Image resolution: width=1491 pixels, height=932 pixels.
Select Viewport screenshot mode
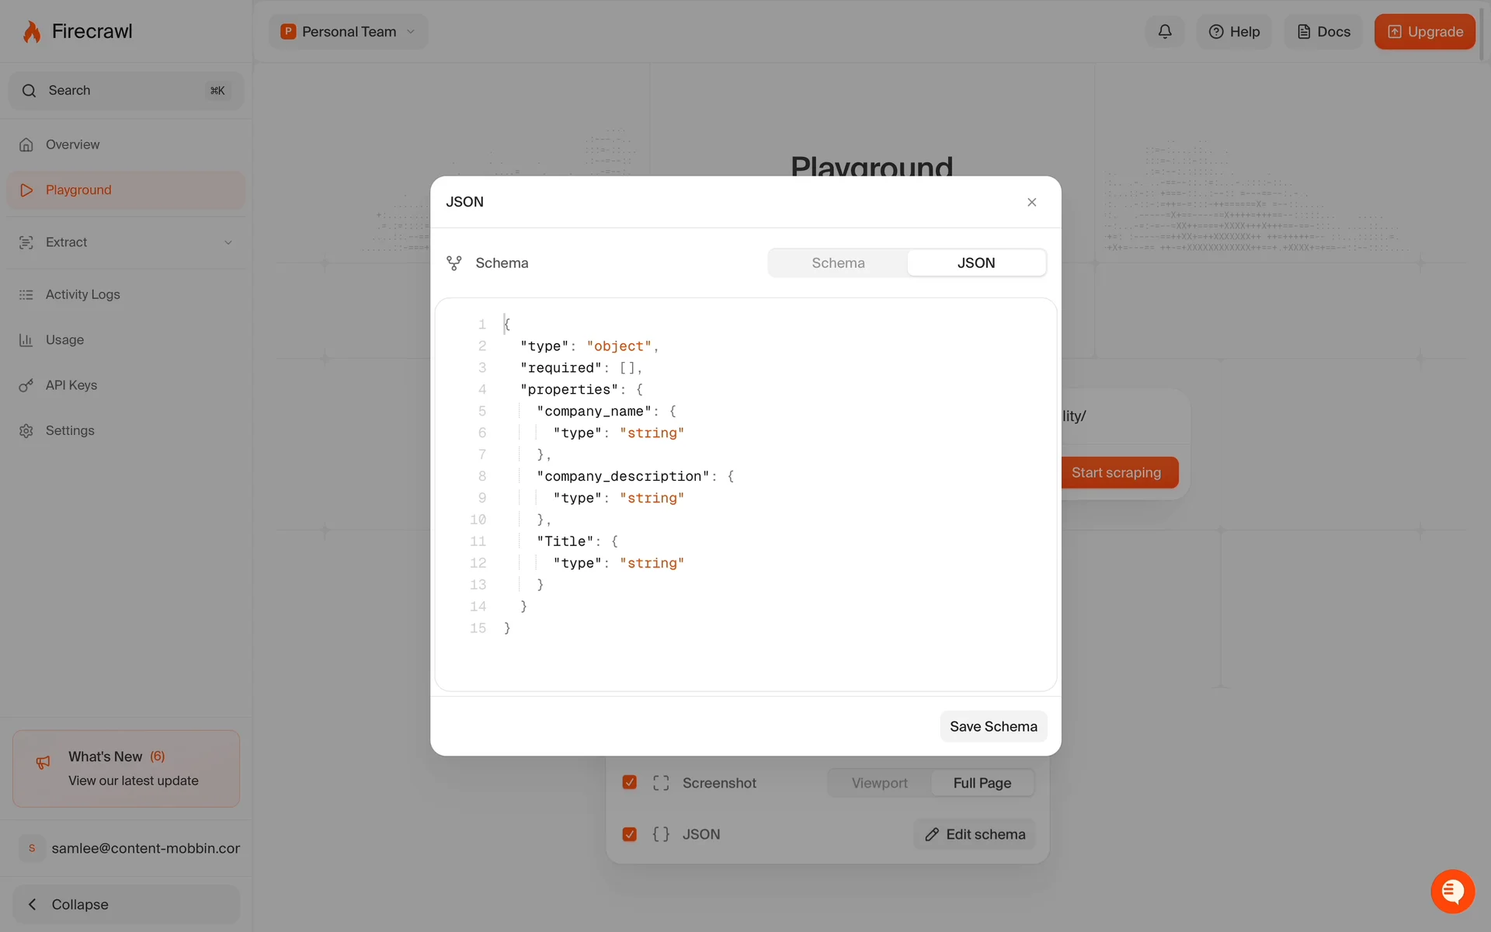[879, 783]
